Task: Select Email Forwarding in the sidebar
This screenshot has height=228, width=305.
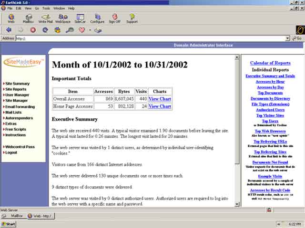Action: coord(20,106)
